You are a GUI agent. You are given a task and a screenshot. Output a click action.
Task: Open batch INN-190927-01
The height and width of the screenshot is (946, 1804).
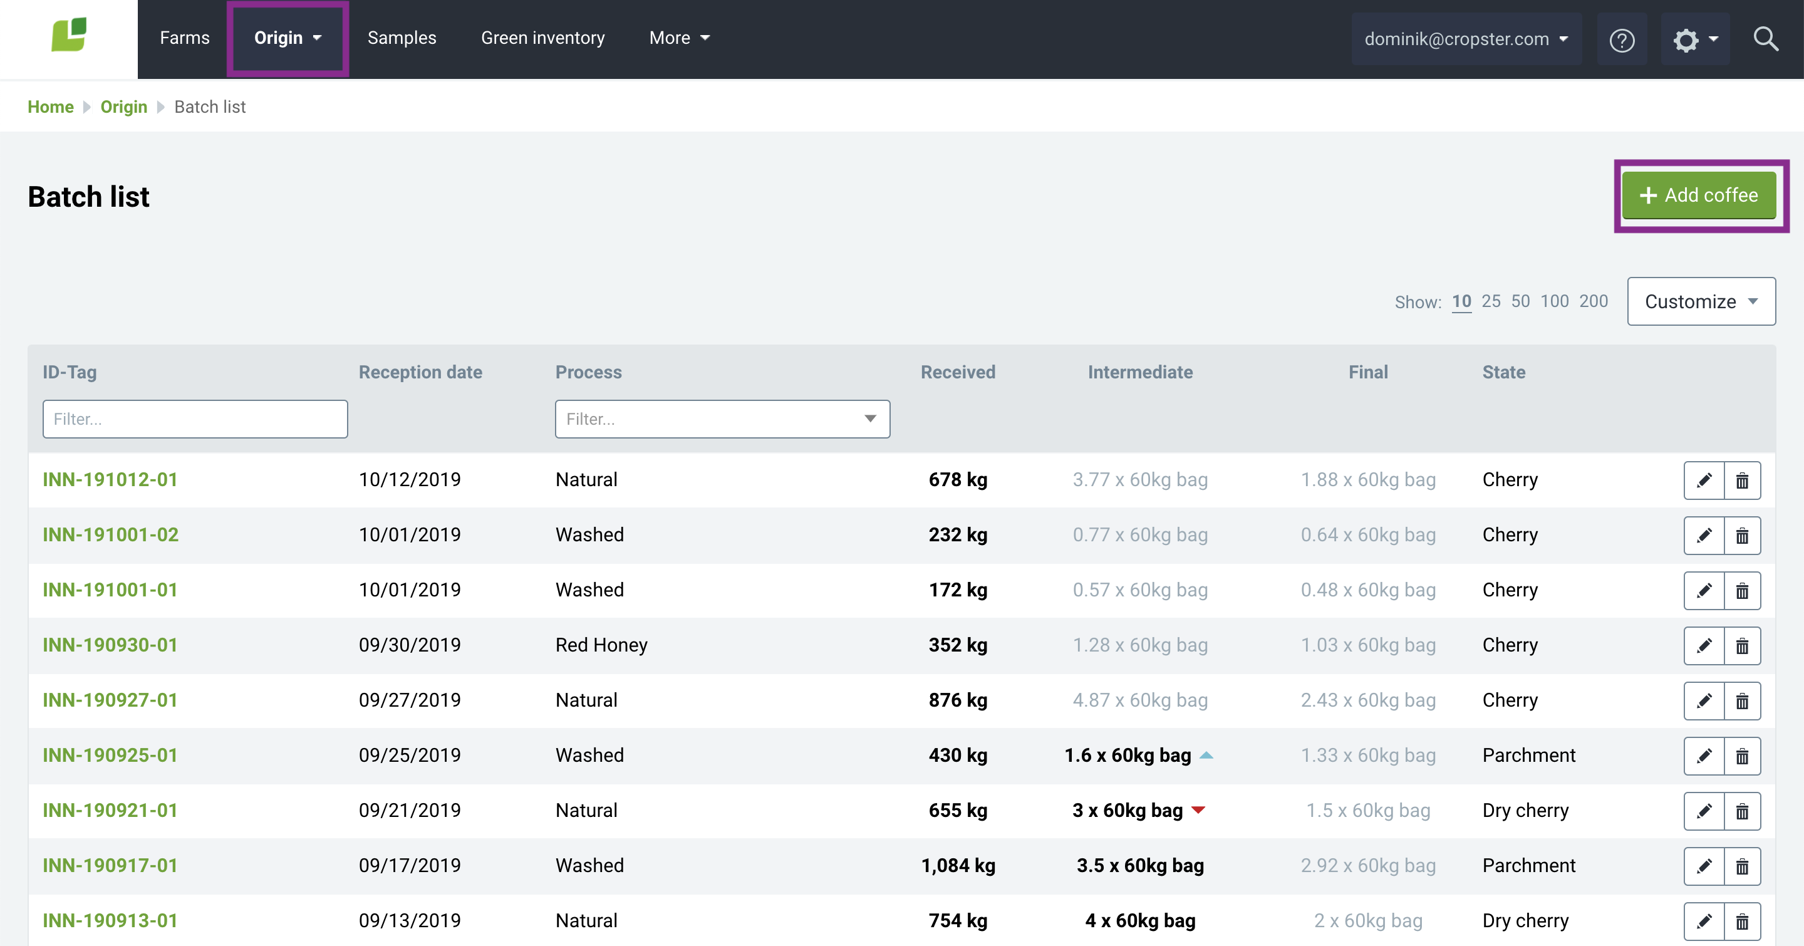point(110,701)
